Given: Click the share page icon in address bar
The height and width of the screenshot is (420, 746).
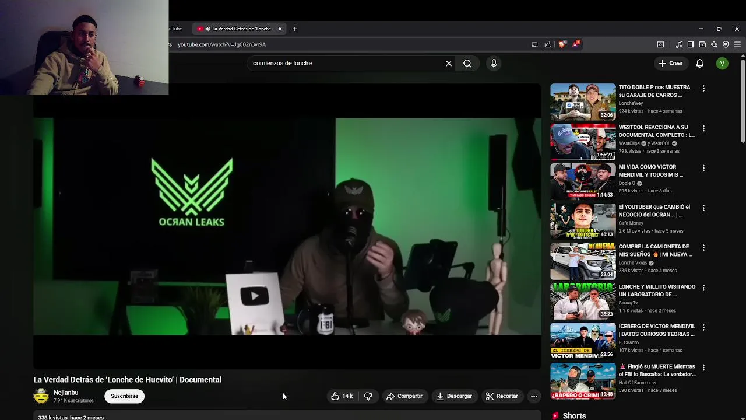Looking at the screenshot, I should click(548, 44).
